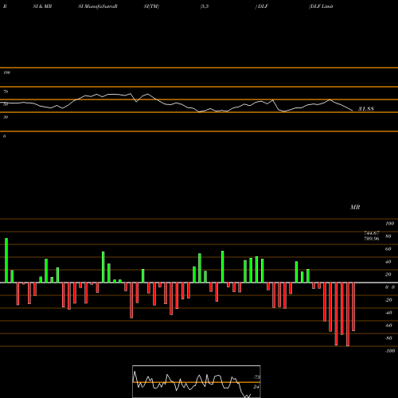The height and width of the screenshot is (398, 398).
Task: Click the price value 709.96
Action: click(372, 239)
